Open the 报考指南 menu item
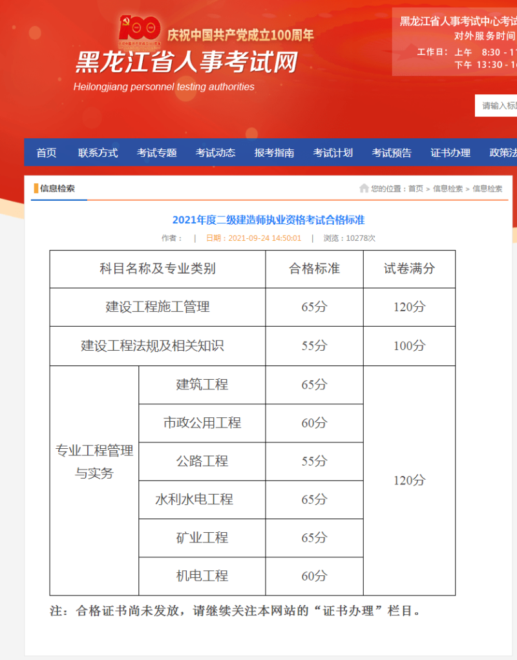517x660 pixels. coord(274,152)
